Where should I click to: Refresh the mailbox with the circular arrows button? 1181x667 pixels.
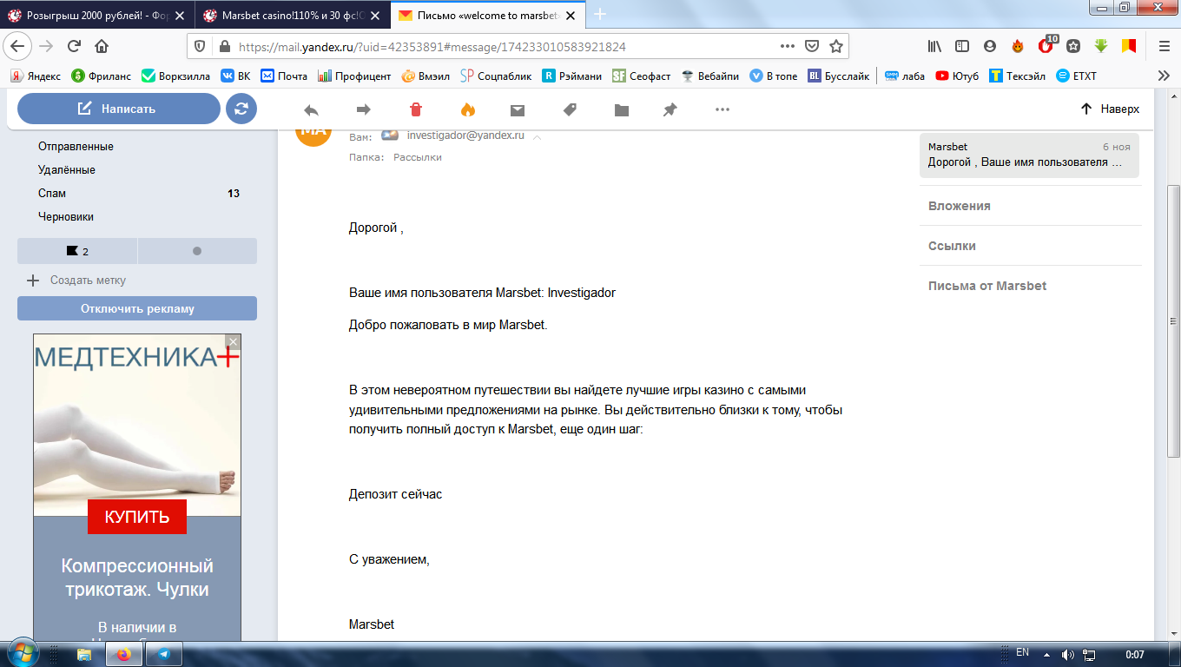tap(241, 109)
